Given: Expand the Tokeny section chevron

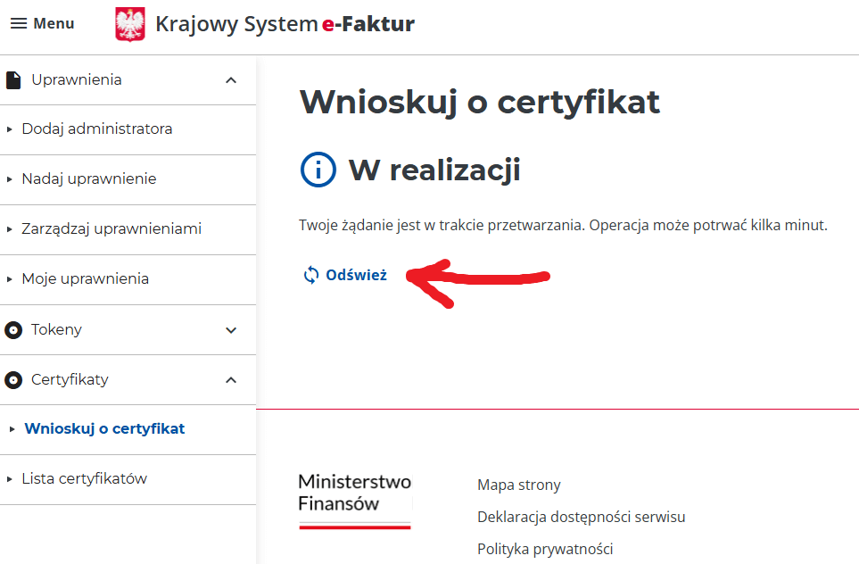Looking at the screenshot, I should tap(231, 330).
